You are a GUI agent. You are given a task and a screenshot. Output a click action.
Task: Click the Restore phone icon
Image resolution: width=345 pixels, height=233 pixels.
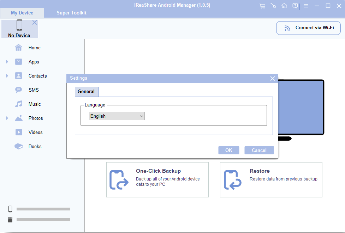(x=232, y=180)
